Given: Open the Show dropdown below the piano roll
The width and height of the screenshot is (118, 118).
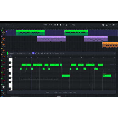Looking at the screenshot, I should click(59, 96).
